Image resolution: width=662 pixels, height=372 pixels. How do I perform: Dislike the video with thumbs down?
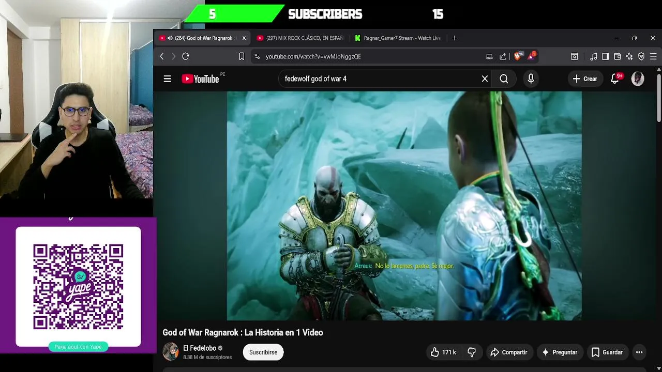(x=472, y=352)
